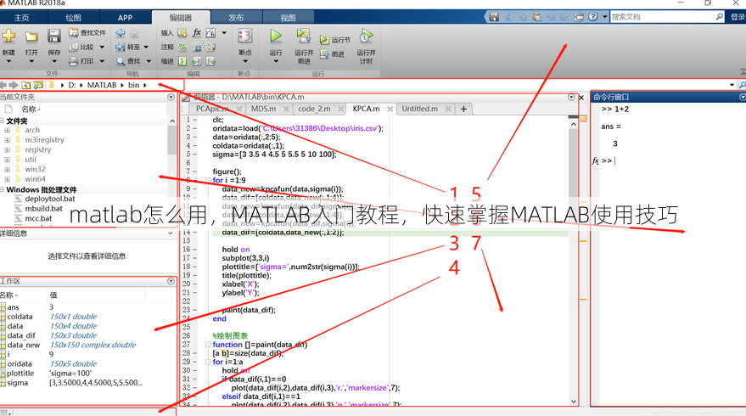Collapse the for-loop fold marker at line 8
This screenshot has width=746, height=416.
point(208,180)
